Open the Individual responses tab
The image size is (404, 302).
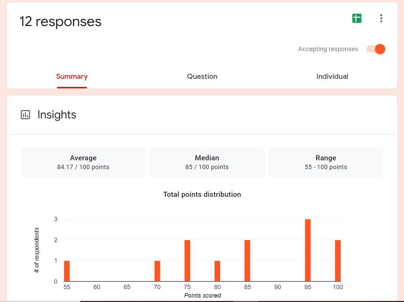pos(332,76)
